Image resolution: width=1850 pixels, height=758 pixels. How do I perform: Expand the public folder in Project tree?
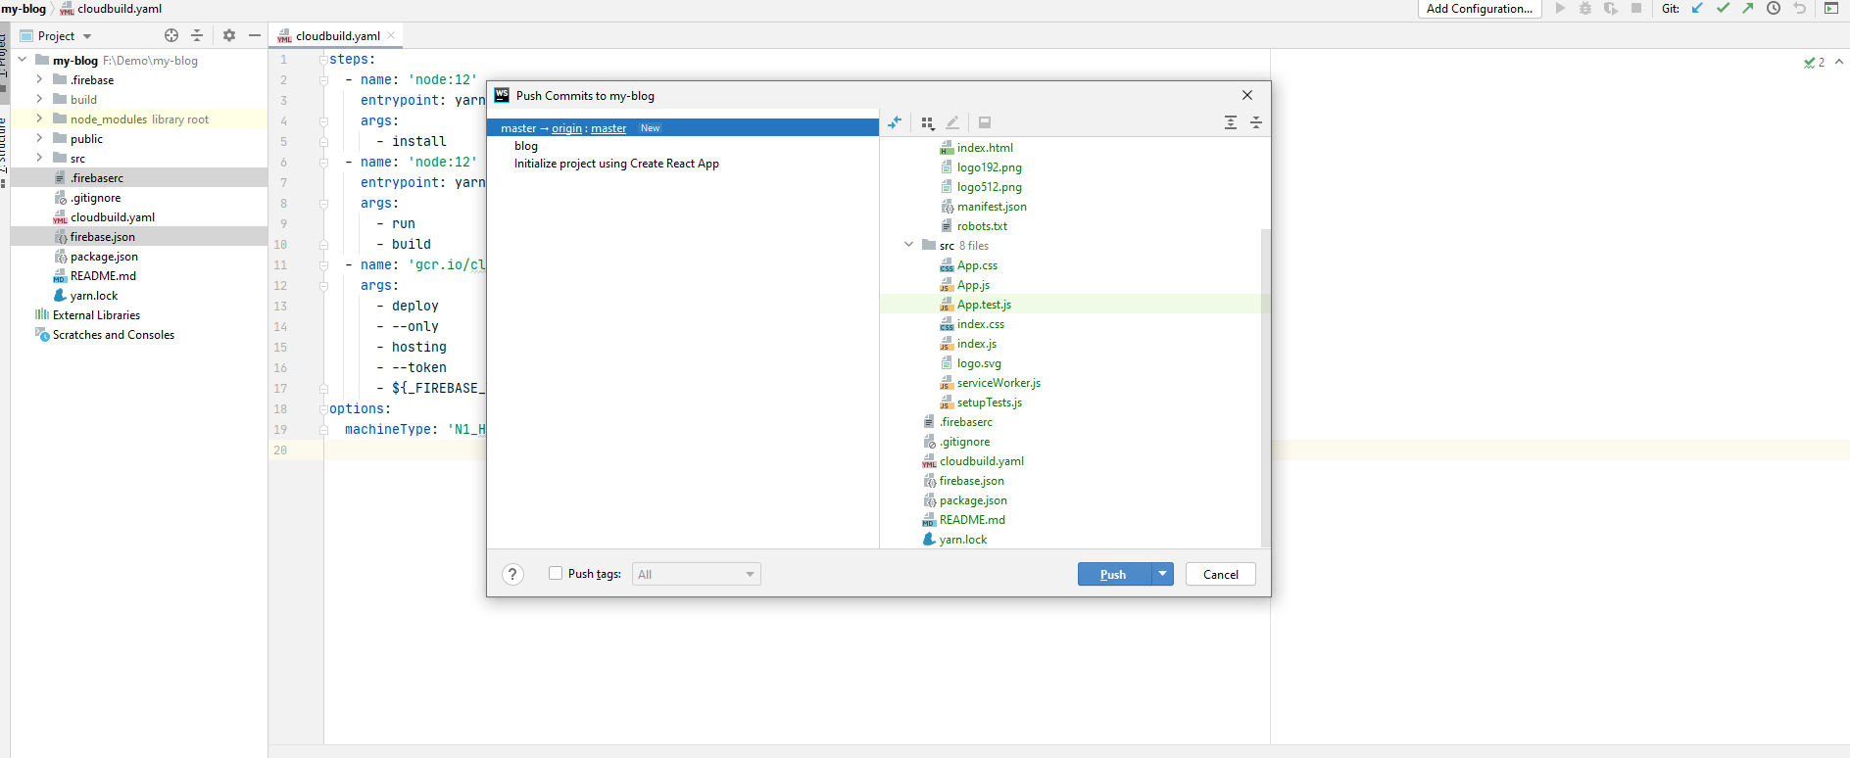click(x=39, y=139)
